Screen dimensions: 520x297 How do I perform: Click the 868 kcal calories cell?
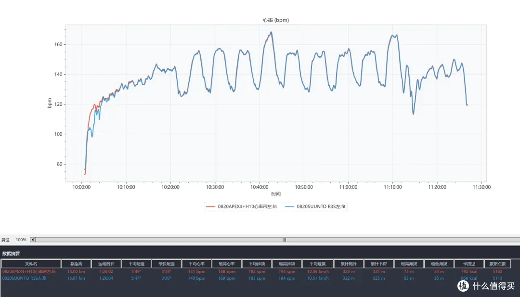[x=469, y=278]
